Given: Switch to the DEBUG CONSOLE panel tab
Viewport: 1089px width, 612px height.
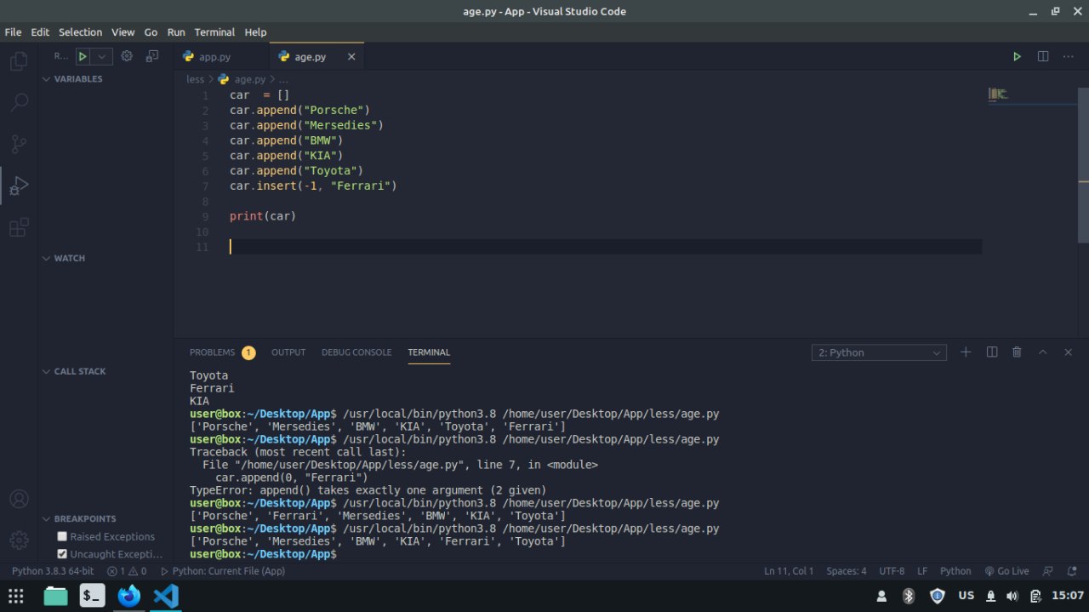Looking at the screenshot, I should click(x=356, y=352).
